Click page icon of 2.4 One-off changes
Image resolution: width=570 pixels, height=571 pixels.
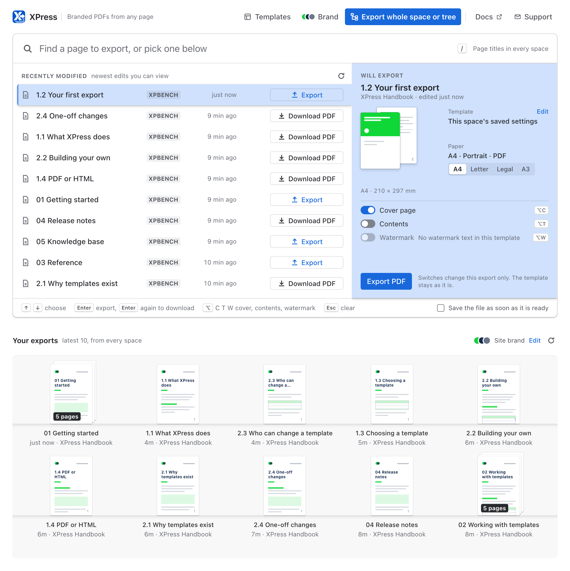point(26,116)
